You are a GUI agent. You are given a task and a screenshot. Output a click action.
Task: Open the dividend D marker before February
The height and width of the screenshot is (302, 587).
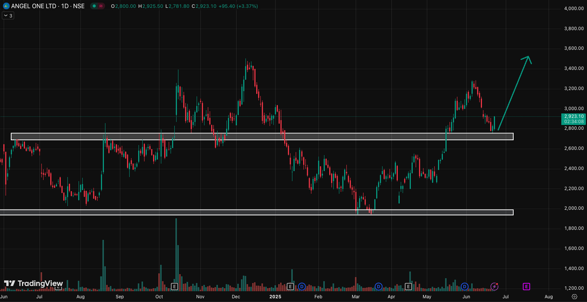click(302, 286)
